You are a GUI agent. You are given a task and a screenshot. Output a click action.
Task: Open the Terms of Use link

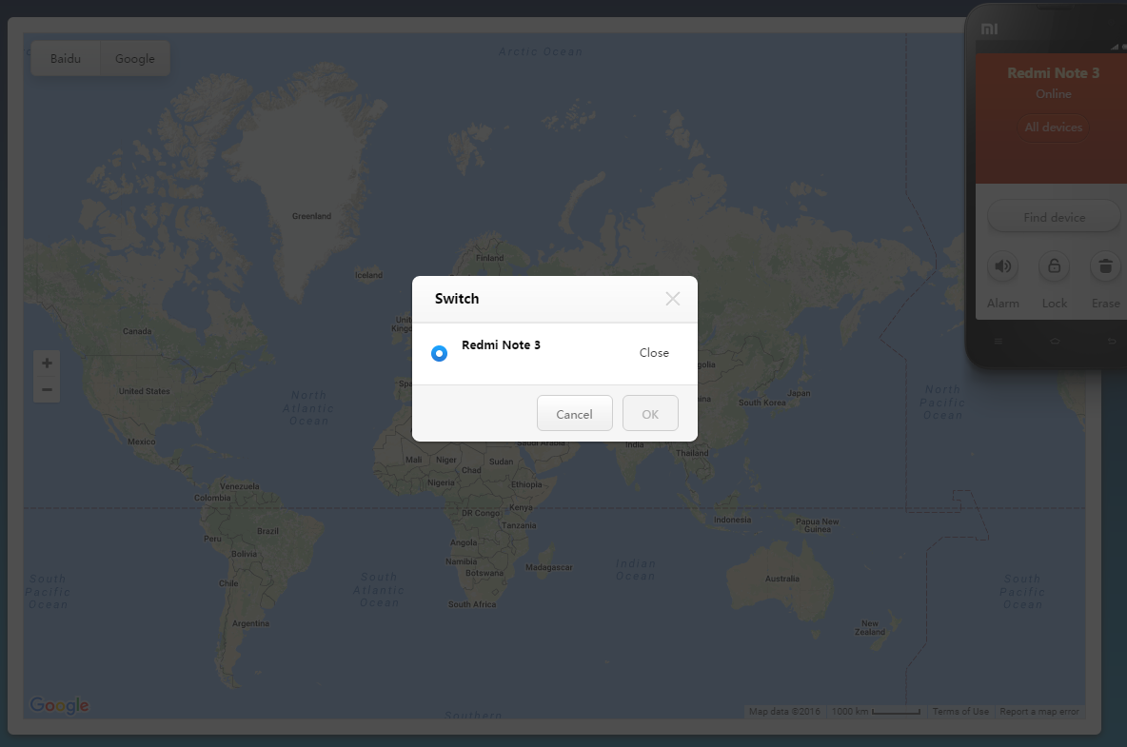960,712
